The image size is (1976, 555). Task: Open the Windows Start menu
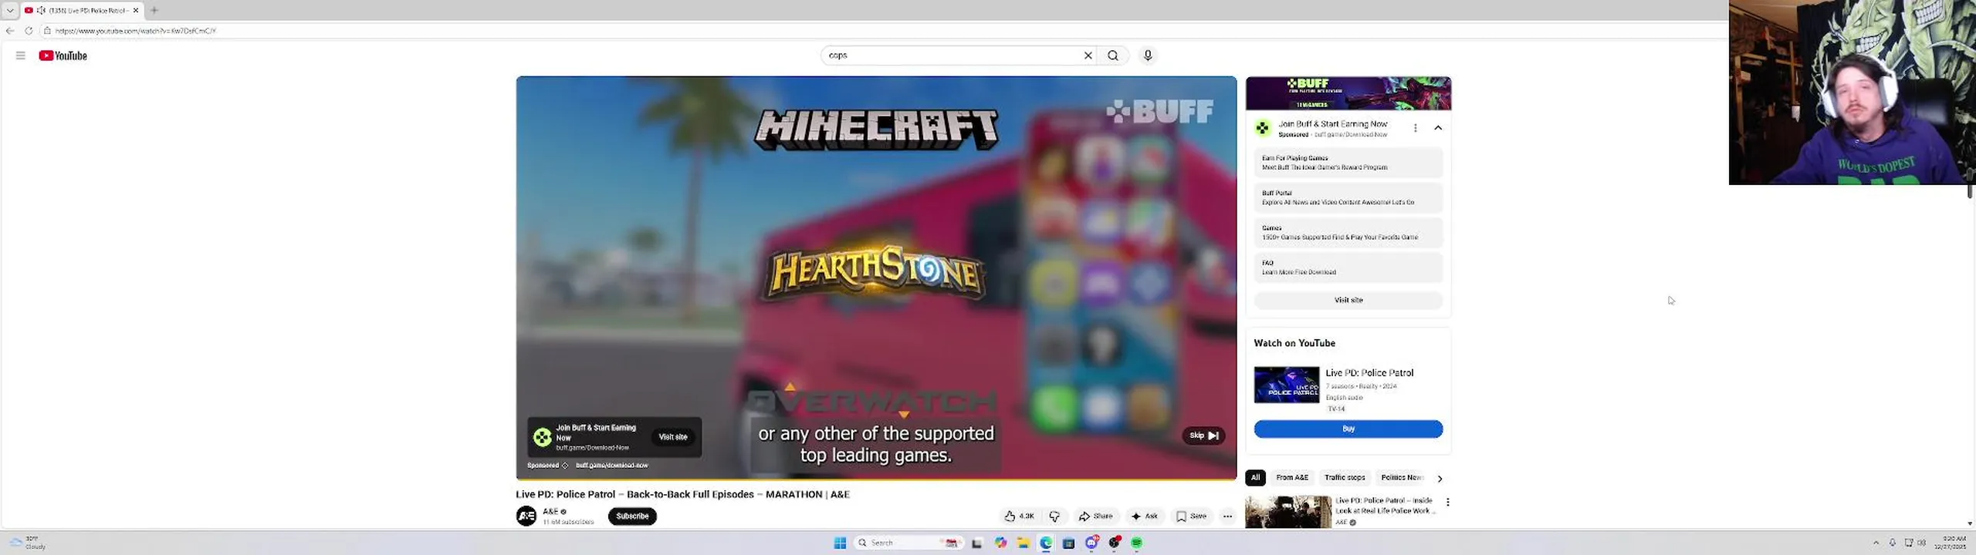[x=840, y=543]
